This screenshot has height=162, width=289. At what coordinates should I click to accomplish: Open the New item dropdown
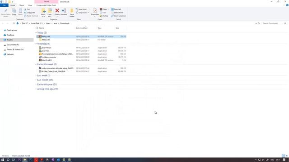pyautogui.click(x=82, y=9)
